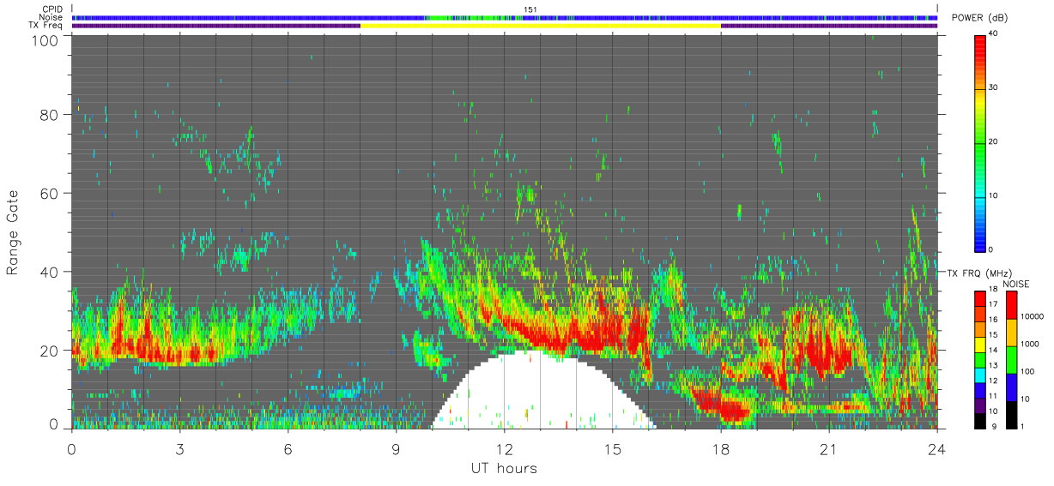This screenshot has width=1054, height=486.
Task: Click the '30' label on the POWER colorbar
Action: [995, 88]
